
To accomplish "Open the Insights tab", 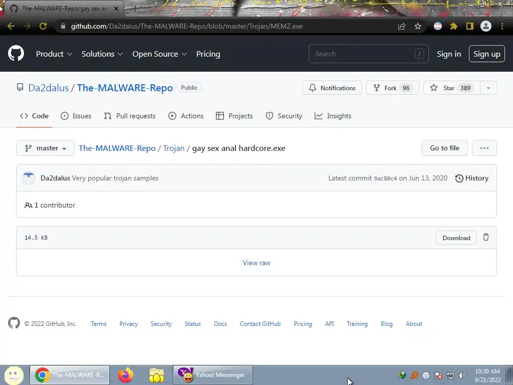I will coord(333,116).
